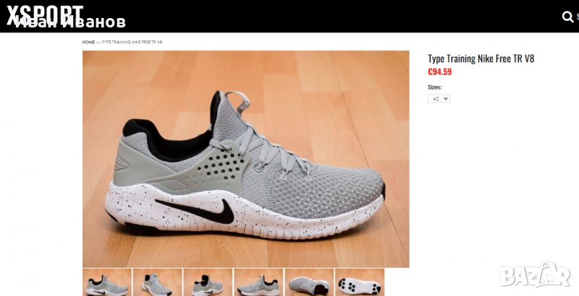Click the XSPORT logo in header
579x296 pixels.
[x=45, y=14]
